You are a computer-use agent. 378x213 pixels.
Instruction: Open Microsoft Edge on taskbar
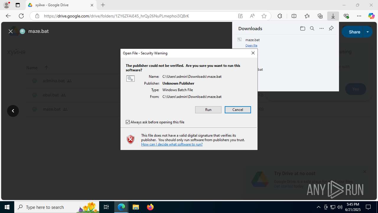click(x=121, y=207)
